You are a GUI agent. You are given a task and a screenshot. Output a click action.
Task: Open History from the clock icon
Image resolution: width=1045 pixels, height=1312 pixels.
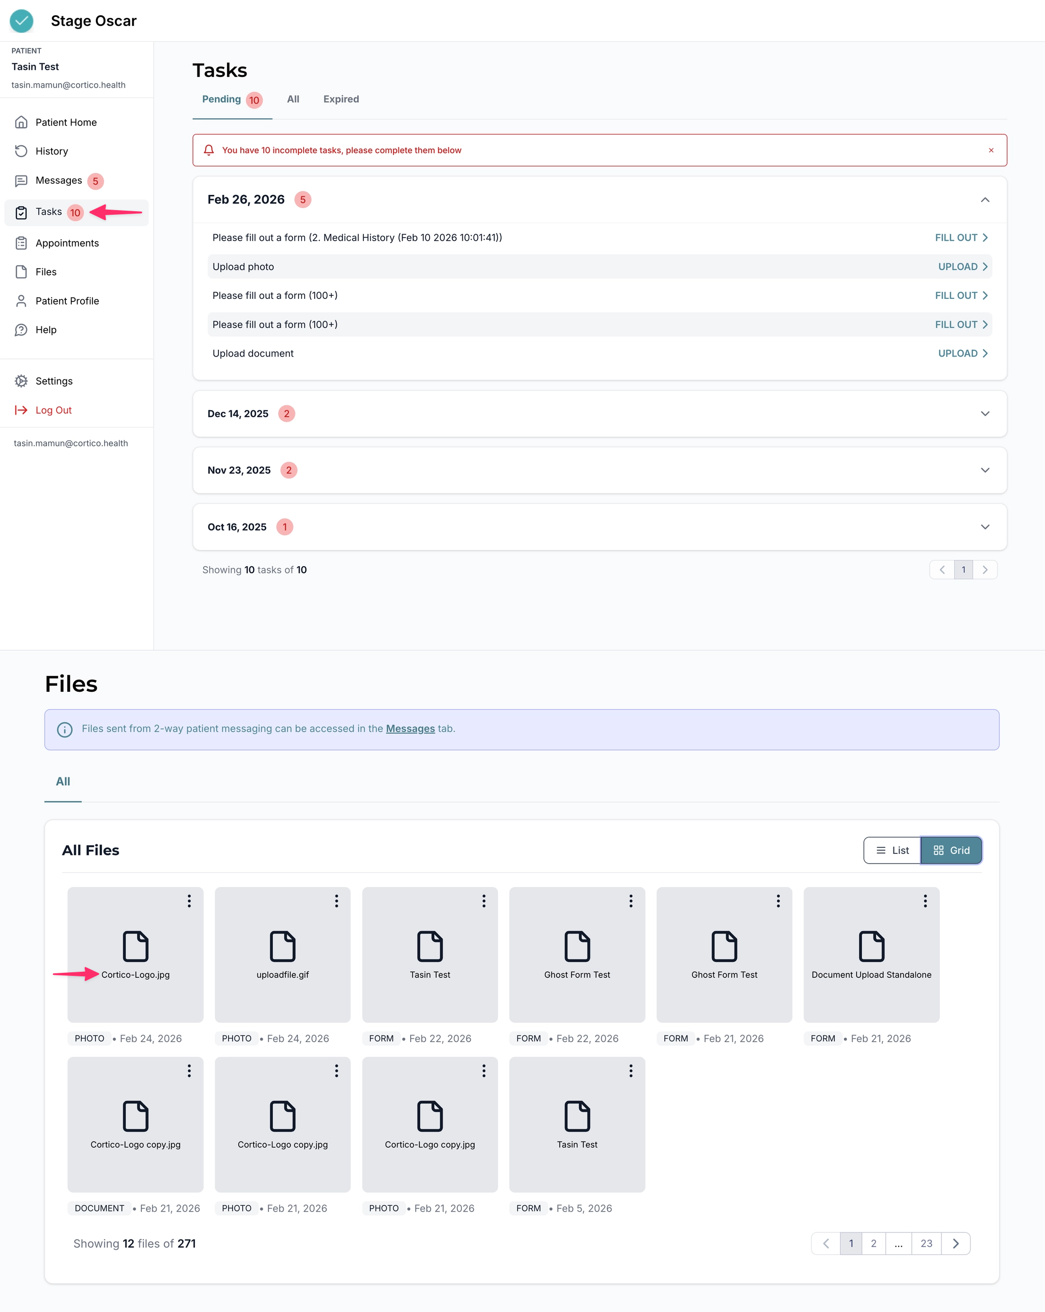pyautogui.click(x=21, y=151)
